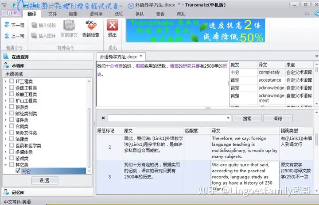Click the insert picture icon (插入图片)
This screenshot has height=205, width=319.
tap(35, 36)
